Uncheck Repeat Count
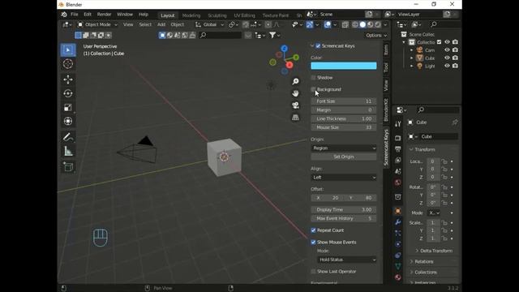The width and height of the screenshot is (519, 292). pyautogui.click(x=313, y=230)
